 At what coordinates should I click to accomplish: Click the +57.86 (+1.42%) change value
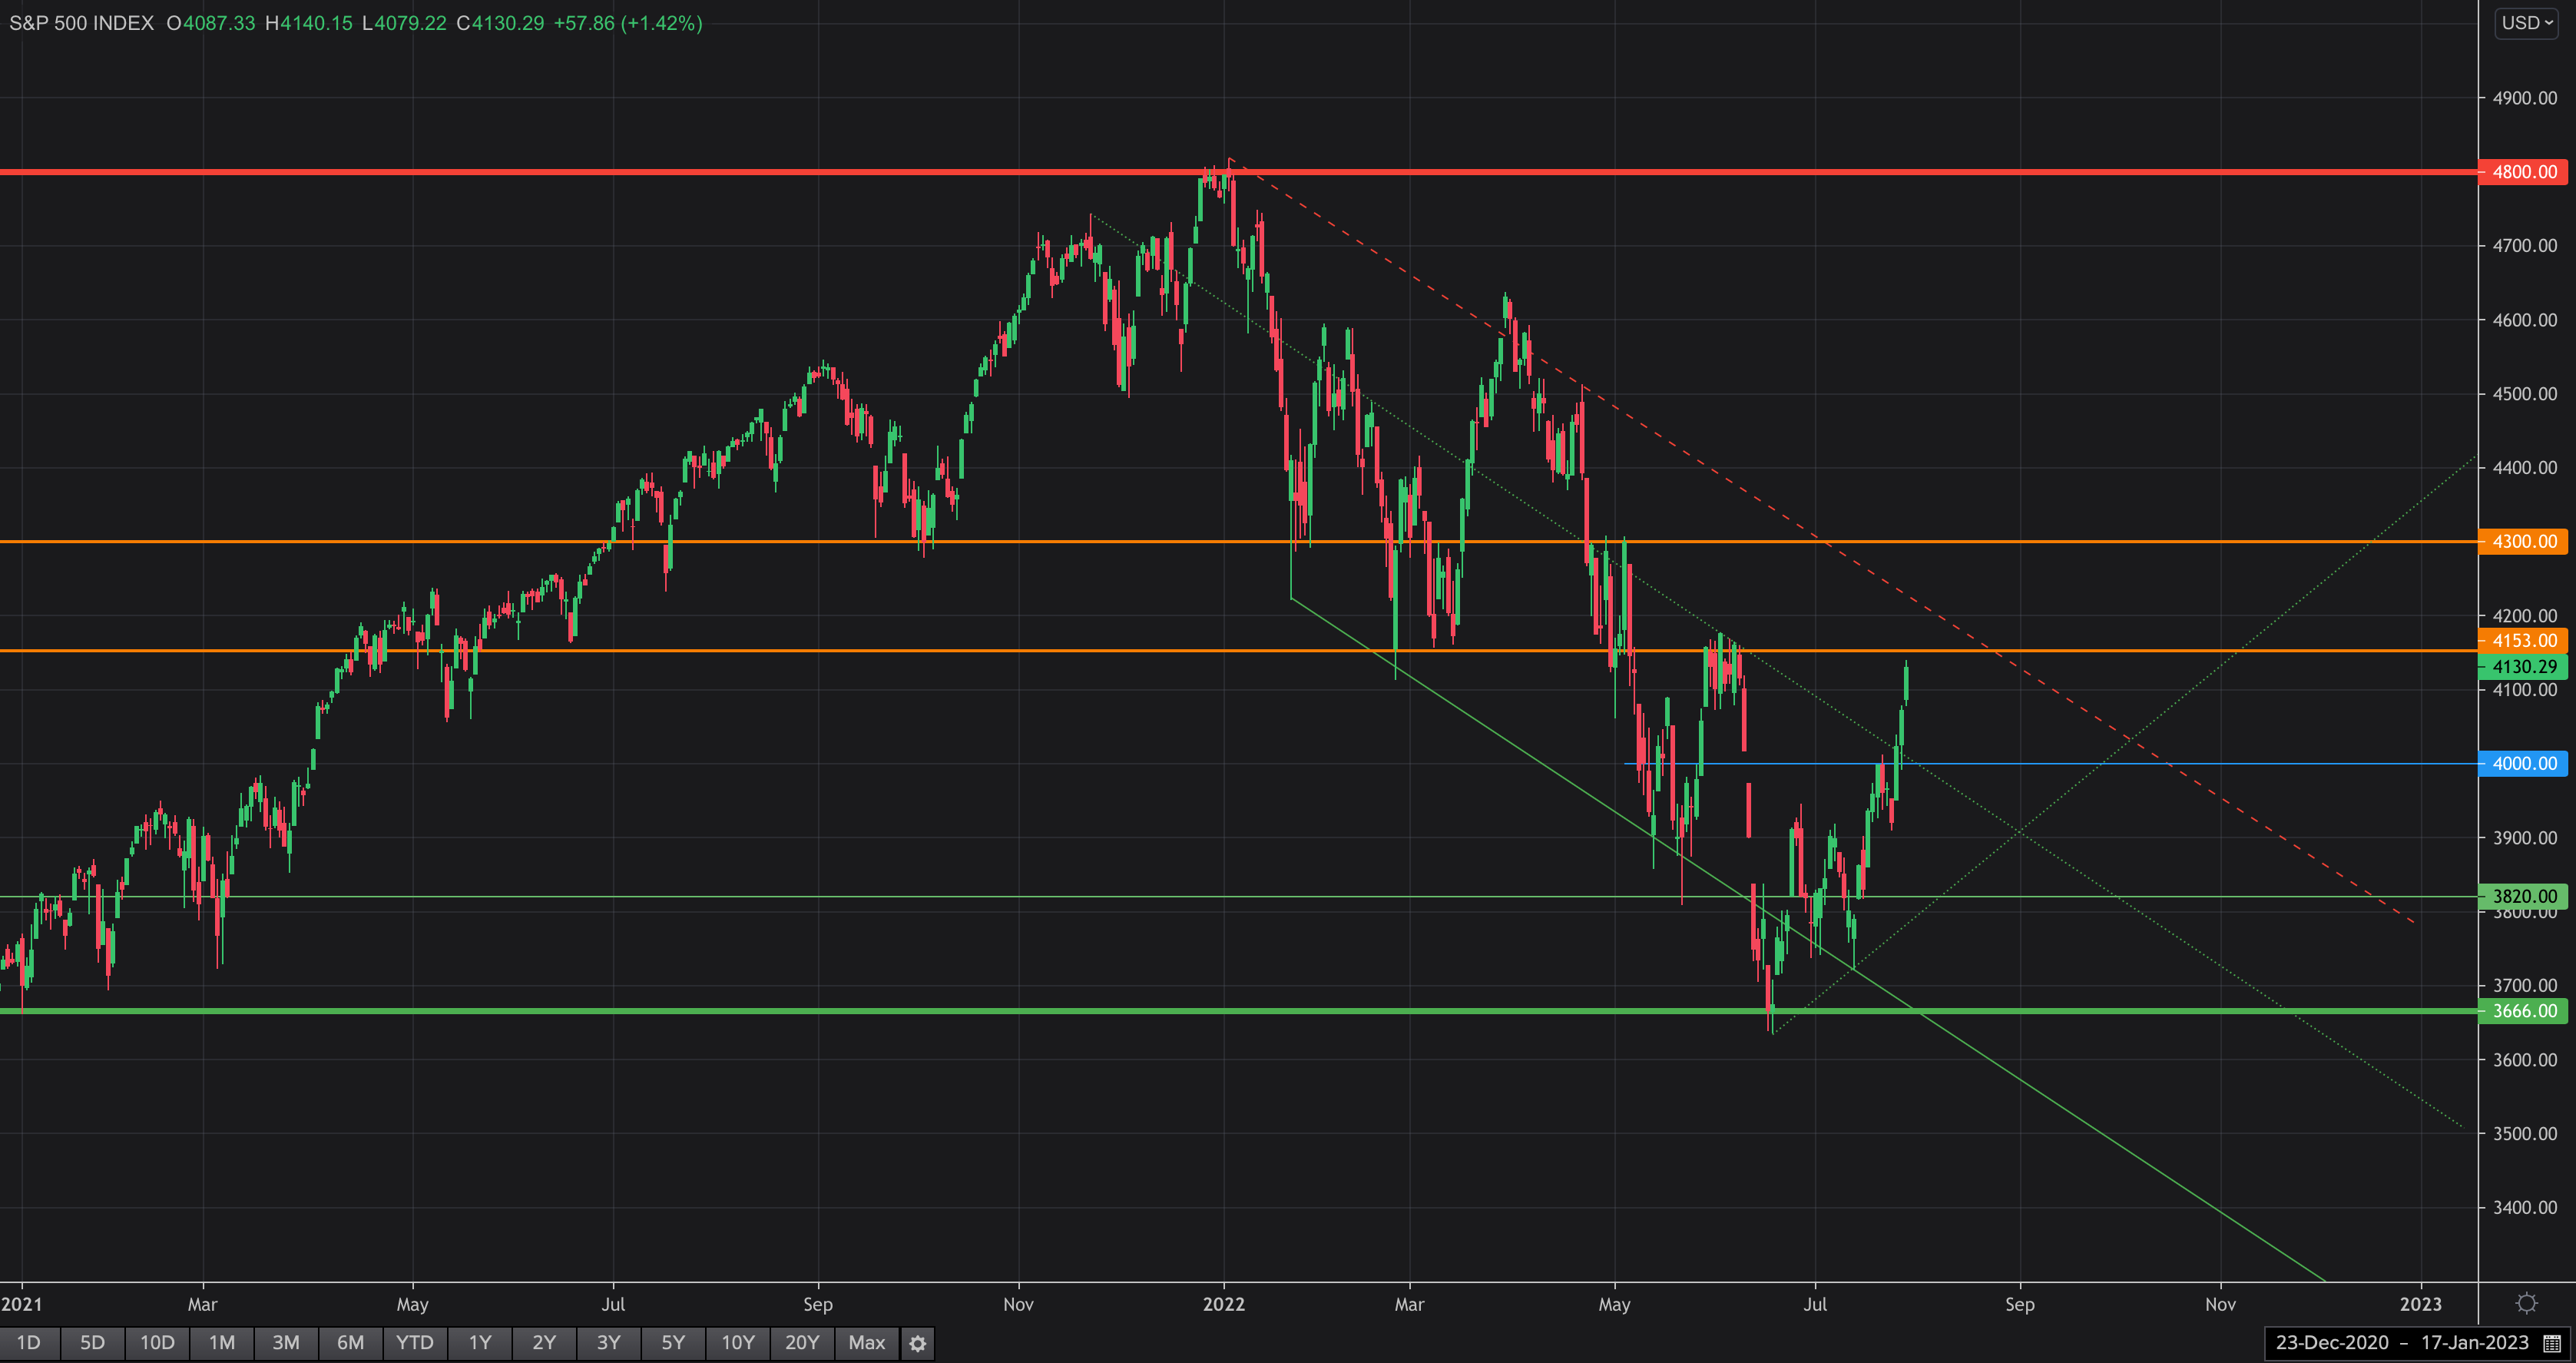[628, 23]
